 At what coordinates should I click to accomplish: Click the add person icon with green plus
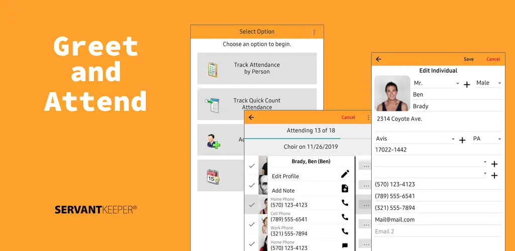(x=213, y=141)
